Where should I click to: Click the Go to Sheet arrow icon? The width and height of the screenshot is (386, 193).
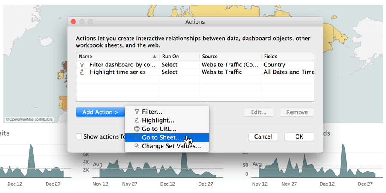pyautogui.click(x=137, y=137)
